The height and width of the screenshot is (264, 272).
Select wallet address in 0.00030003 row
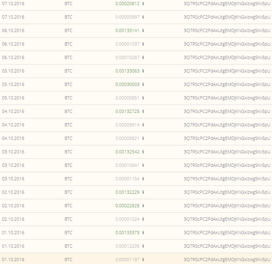[227, 84]
